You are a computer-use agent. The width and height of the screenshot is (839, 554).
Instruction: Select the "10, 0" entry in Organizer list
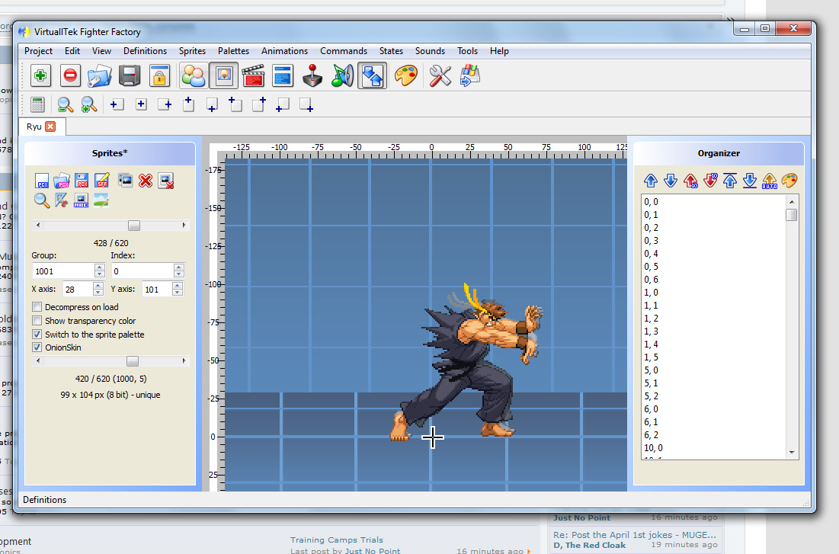pyautogui.click(x=653, y=448)
